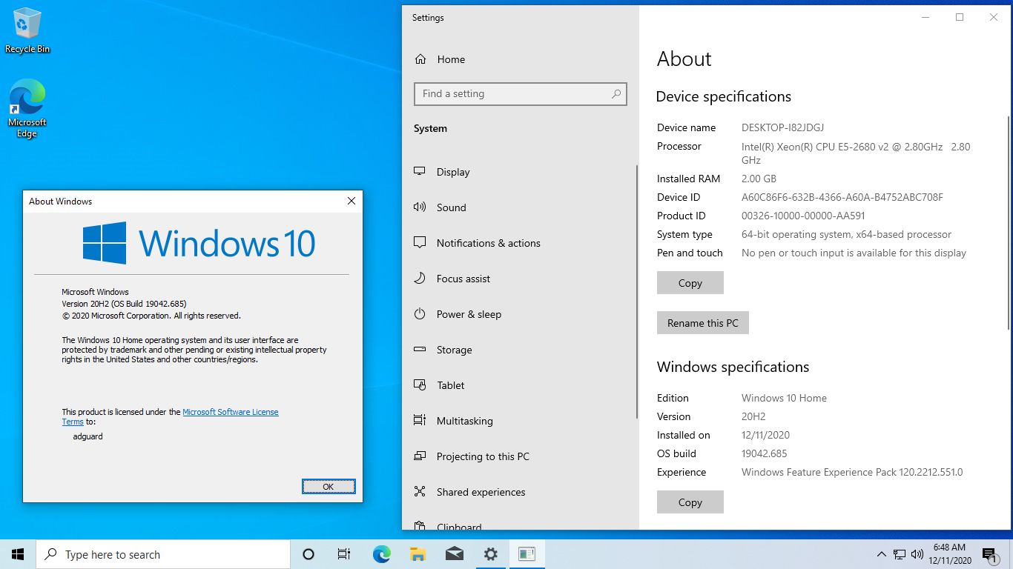Close the About Windows dialog

tap(352, 201)
